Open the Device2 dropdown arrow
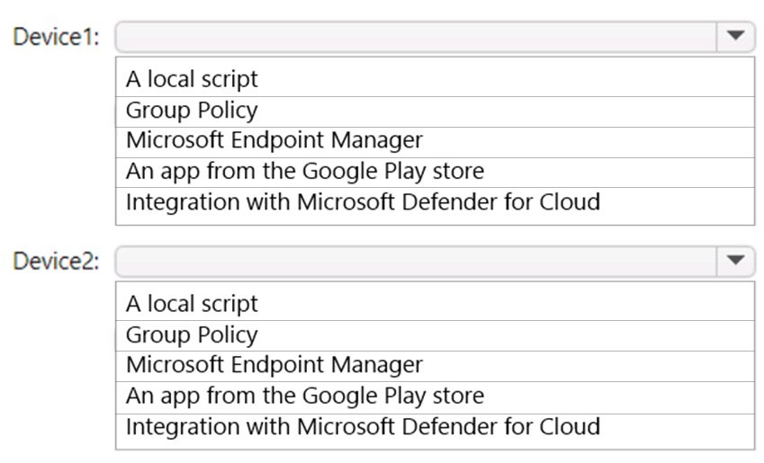The image size is (764, 463). [735, 261]
